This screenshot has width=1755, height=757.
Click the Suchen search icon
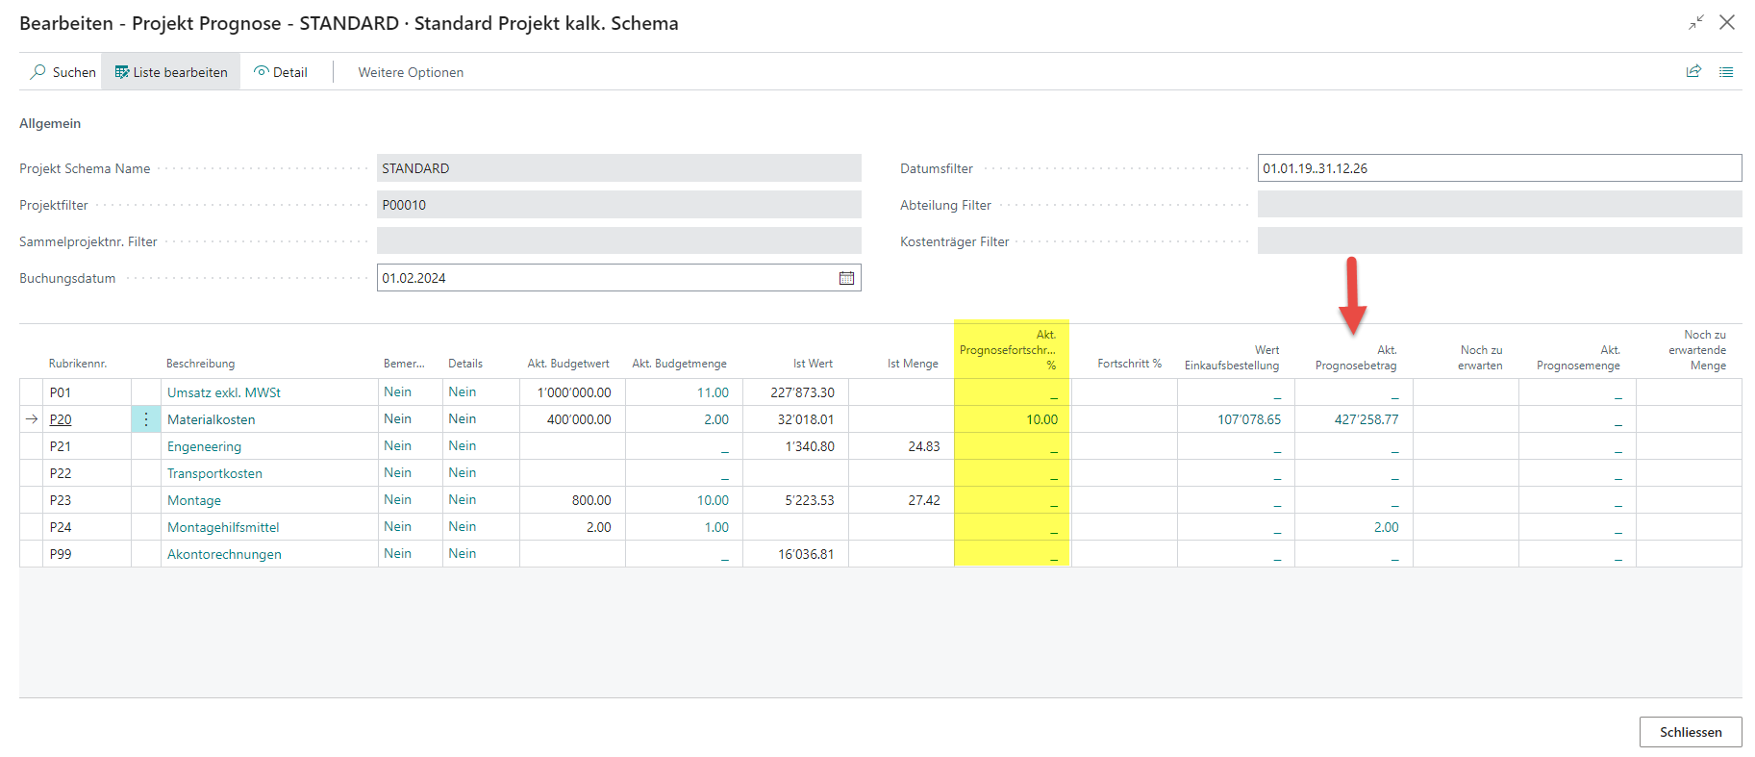pos(38,72)
